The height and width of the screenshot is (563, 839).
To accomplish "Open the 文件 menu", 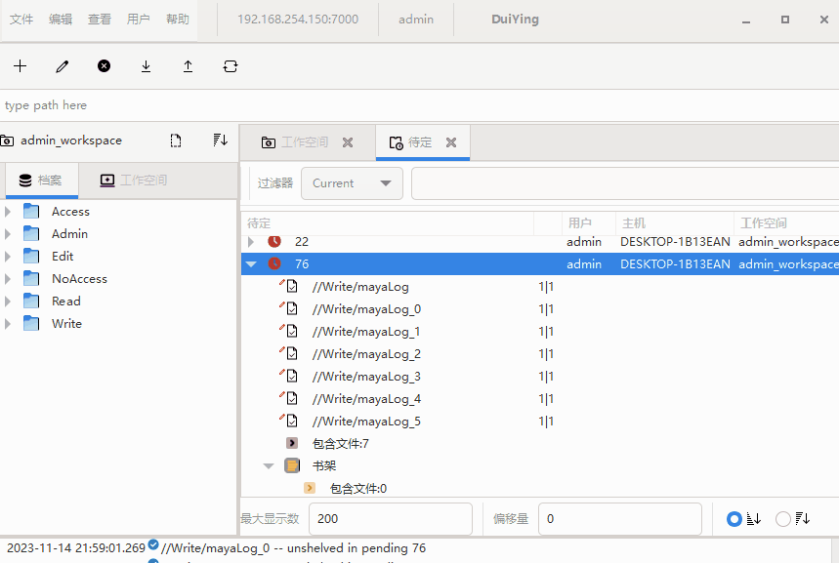I will point(21,20).
